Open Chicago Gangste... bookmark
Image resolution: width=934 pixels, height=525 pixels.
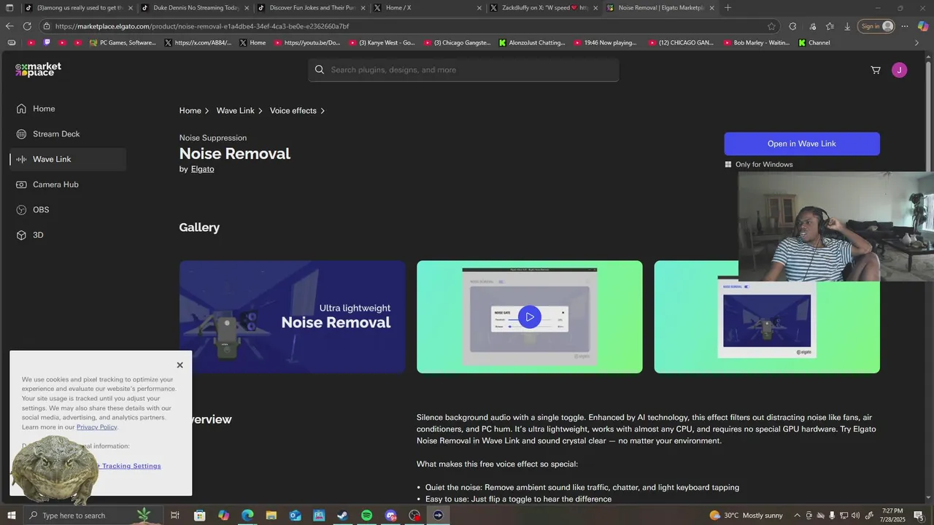pos(456,43)
